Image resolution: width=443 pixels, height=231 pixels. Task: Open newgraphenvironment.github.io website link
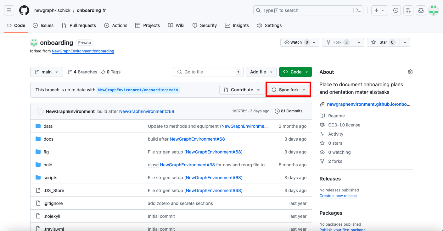(369, 104)
